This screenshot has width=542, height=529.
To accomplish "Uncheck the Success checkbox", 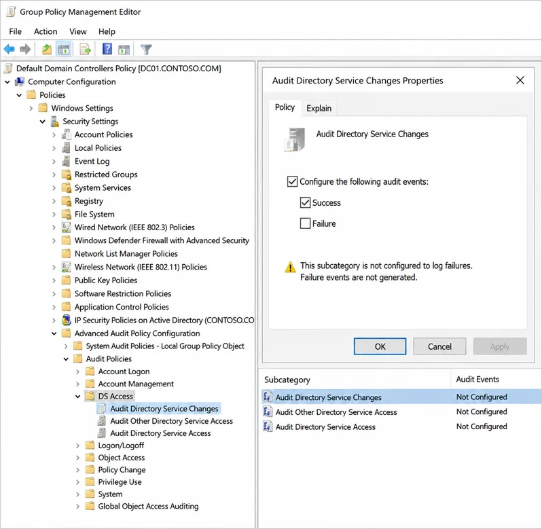I will click(x=305, y=202).
